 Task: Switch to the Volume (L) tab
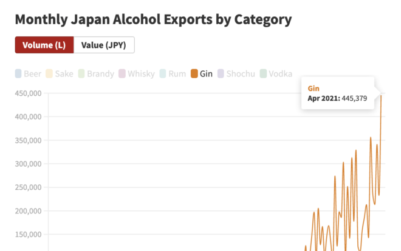[44, 45]
